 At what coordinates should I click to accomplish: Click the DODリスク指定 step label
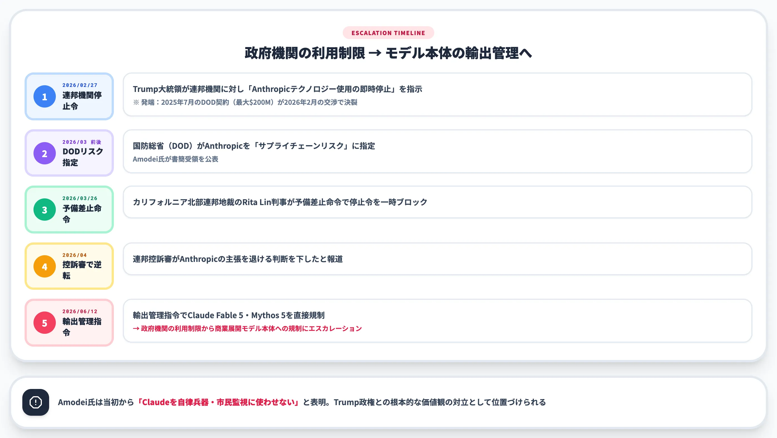83,157
